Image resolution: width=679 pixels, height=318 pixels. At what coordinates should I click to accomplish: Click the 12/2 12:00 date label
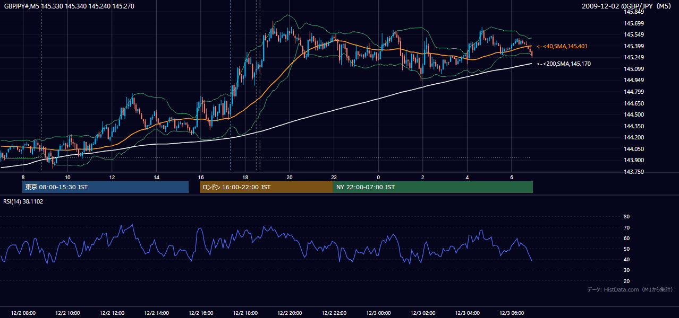click(x=112, y=313)
